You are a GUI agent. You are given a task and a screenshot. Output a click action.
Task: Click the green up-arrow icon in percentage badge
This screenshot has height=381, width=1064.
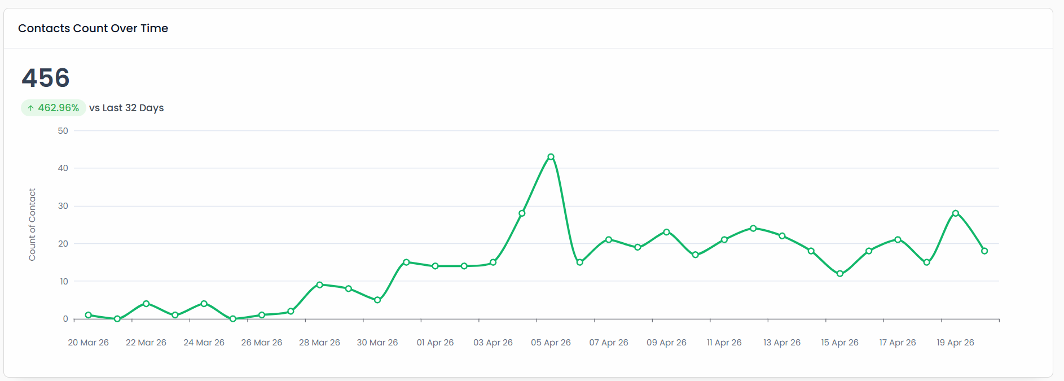click(30, 108)
